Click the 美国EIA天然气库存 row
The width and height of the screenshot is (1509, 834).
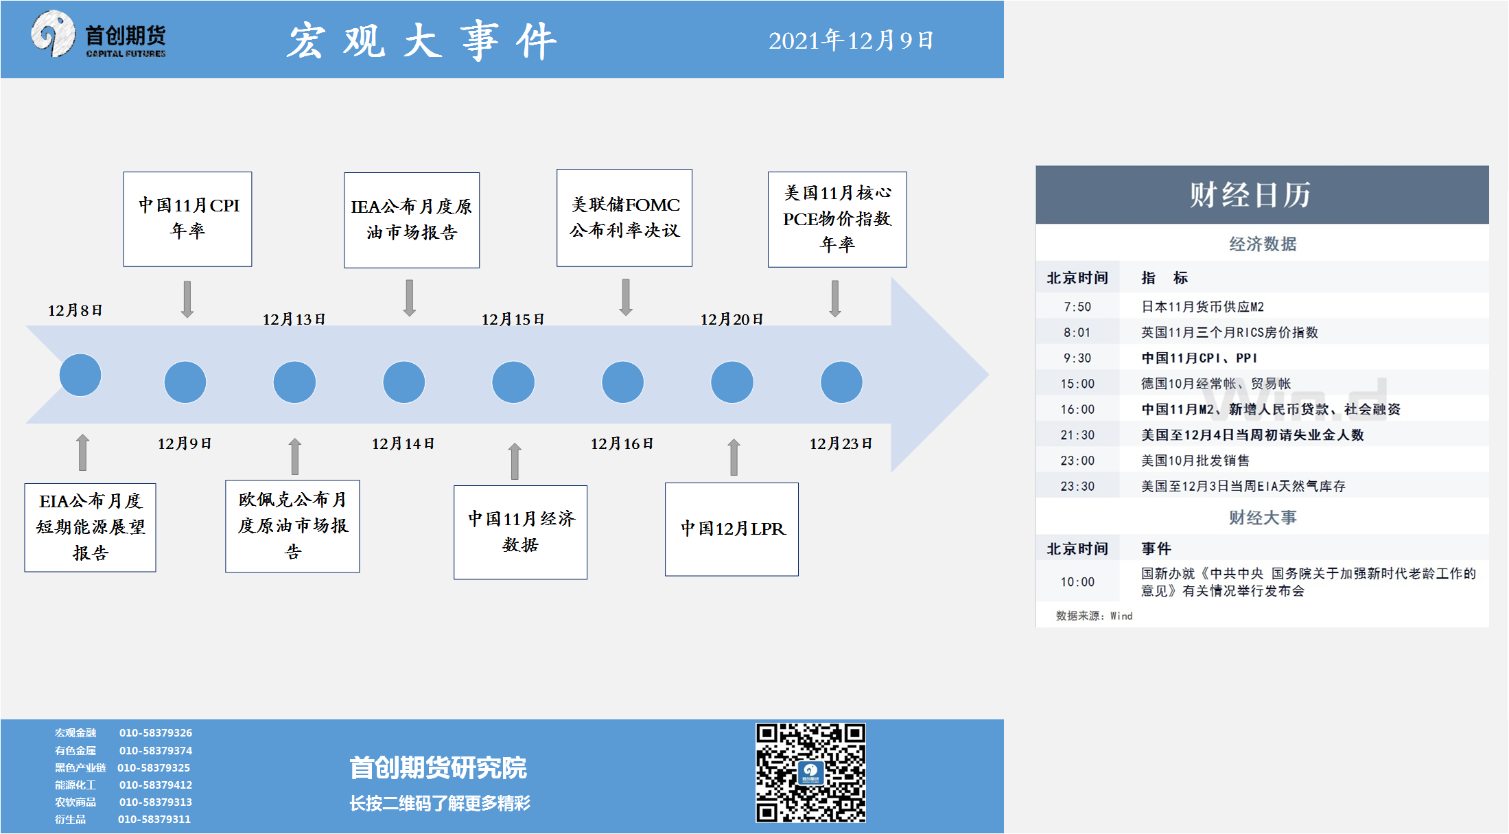(x=1262, y=486)
